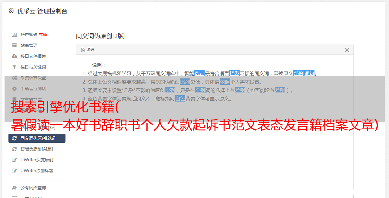Click the server icon for 站点管理
389x198 pixels.
click(14, 45)
